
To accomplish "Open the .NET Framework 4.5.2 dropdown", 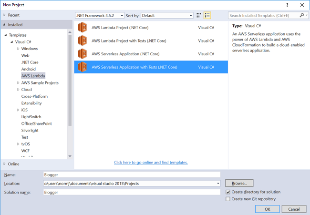I will (x=100, y=15).
